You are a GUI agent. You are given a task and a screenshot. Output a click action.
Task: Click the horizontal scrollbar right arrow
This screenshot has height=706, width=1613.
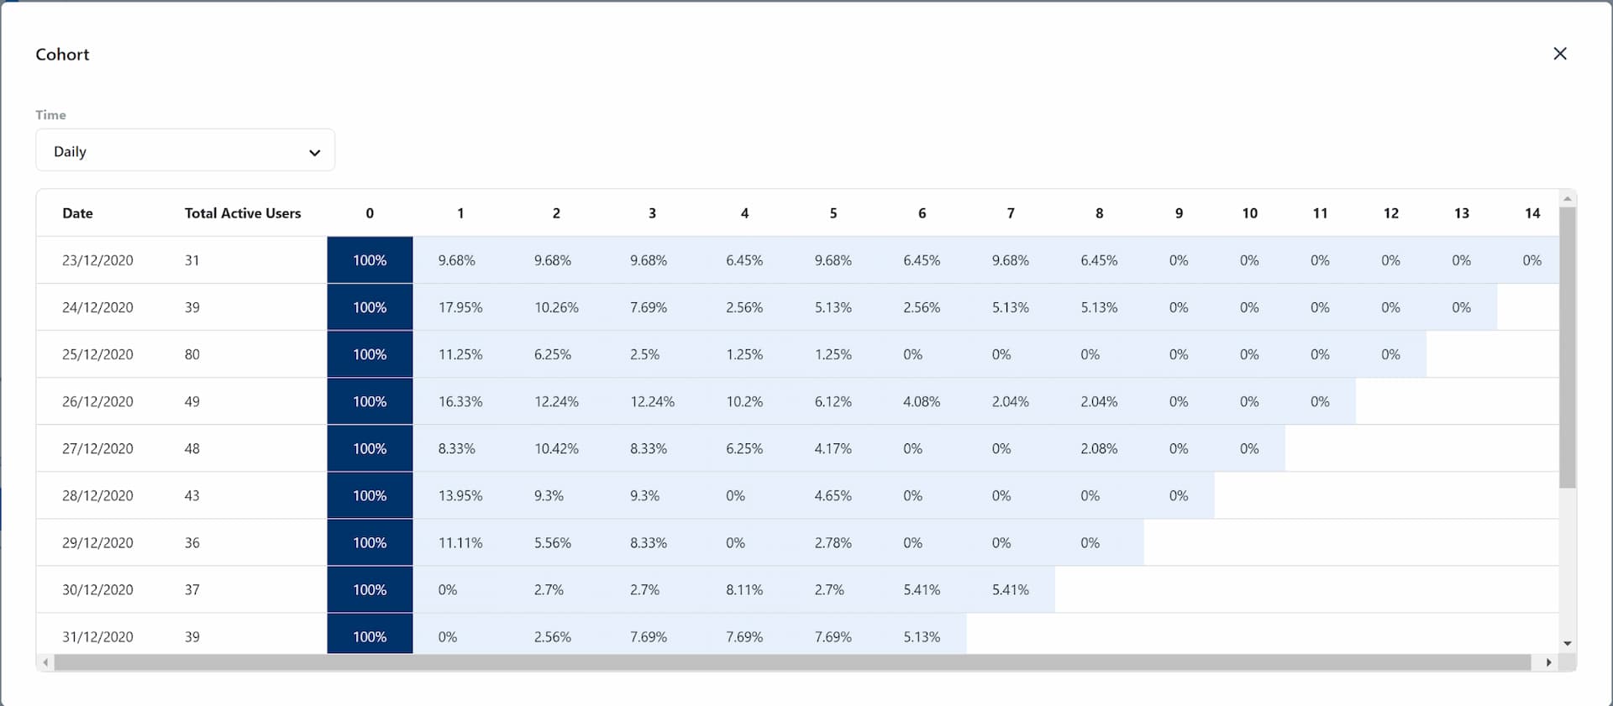[1548, 663]
